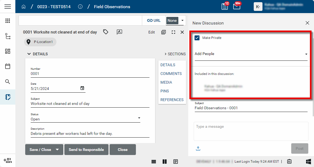Screen dimensions: 314x167
Task: Click the Send to Responsible button
Action: pyautogui.click(x=86, y=150)
